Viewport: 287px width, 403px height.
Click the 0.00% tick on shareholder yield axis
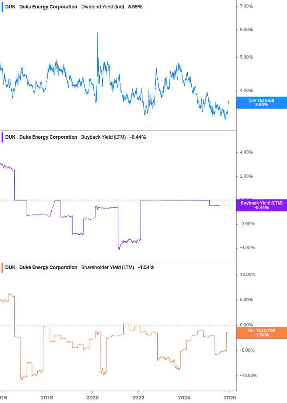tap(246, 325)
